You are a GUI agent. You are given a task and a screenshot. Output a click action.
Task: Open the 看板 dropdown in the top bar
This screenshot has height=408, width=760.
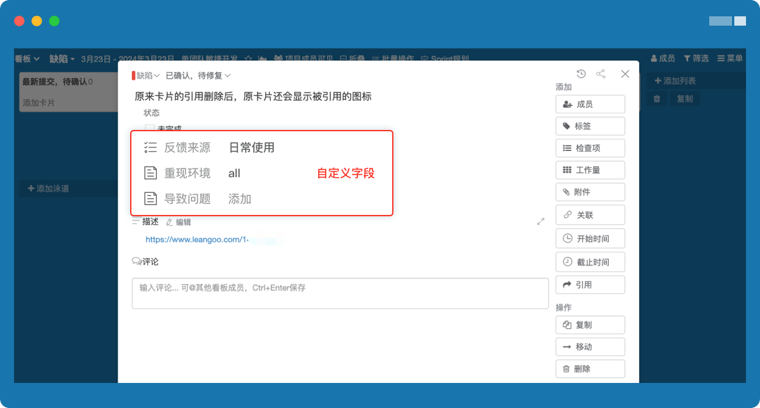pyautogui.click(x=27, y=58)
